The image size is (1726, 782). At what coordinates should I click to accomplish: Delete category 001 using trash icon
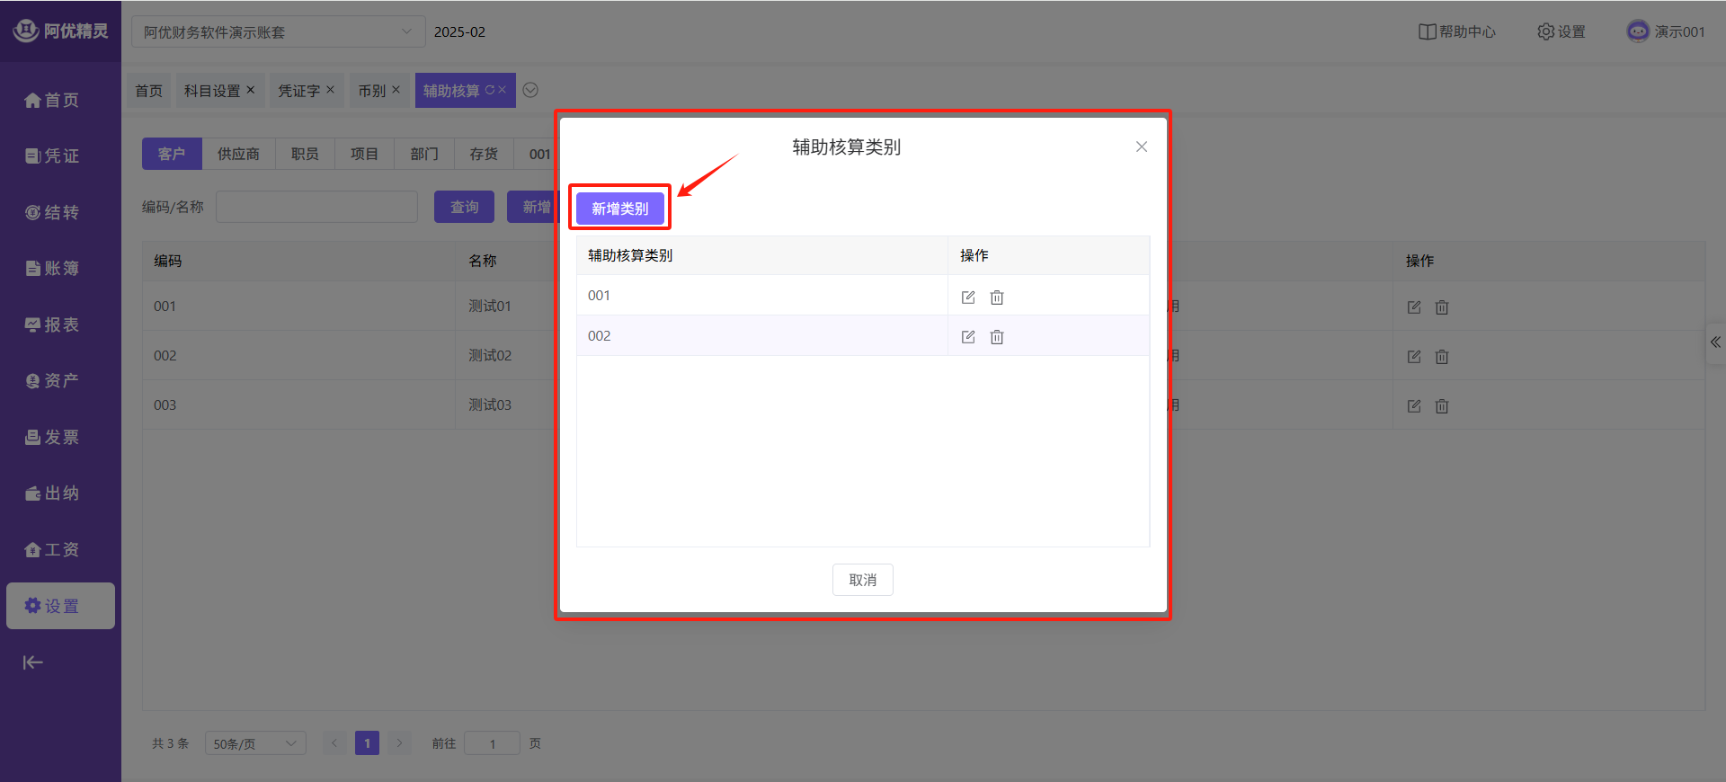click(996, 298)
